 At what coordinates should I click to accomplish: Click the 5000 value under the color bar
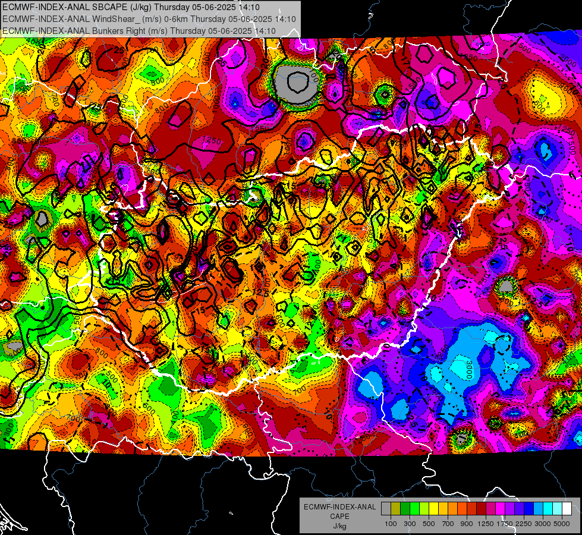562,524
